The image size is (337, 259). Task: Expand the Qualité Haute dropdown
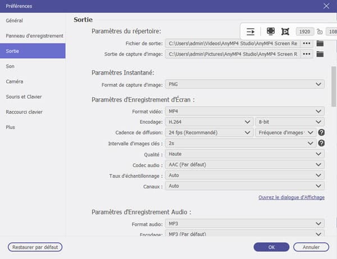point(245,154)
